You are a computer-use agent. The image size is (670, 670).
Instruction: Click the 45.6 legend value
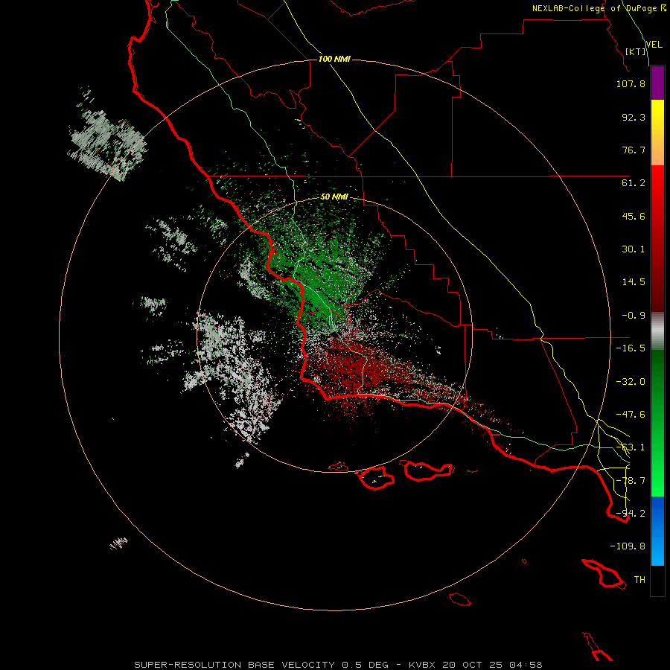pos(634,216)
